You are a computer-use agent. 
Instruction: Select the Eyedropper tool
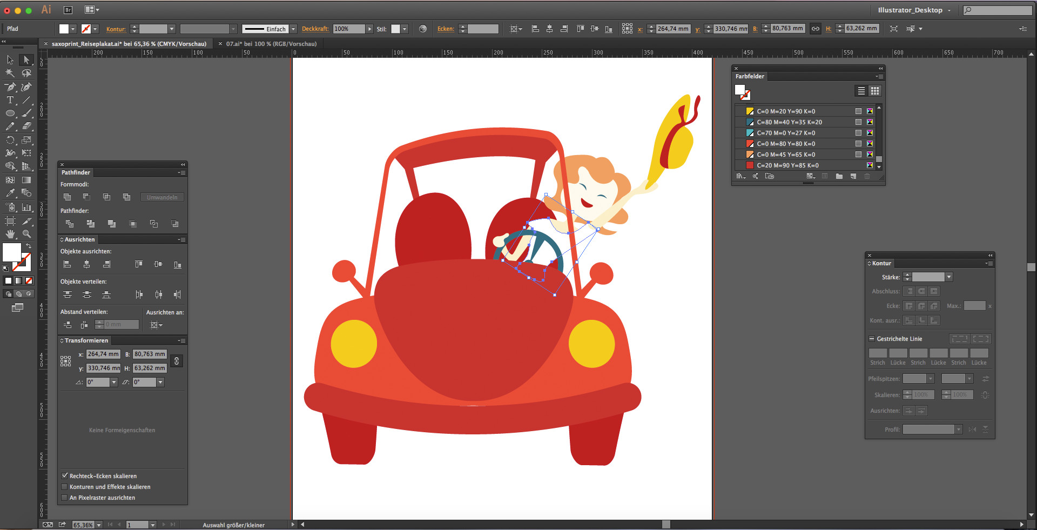point(10,193)
